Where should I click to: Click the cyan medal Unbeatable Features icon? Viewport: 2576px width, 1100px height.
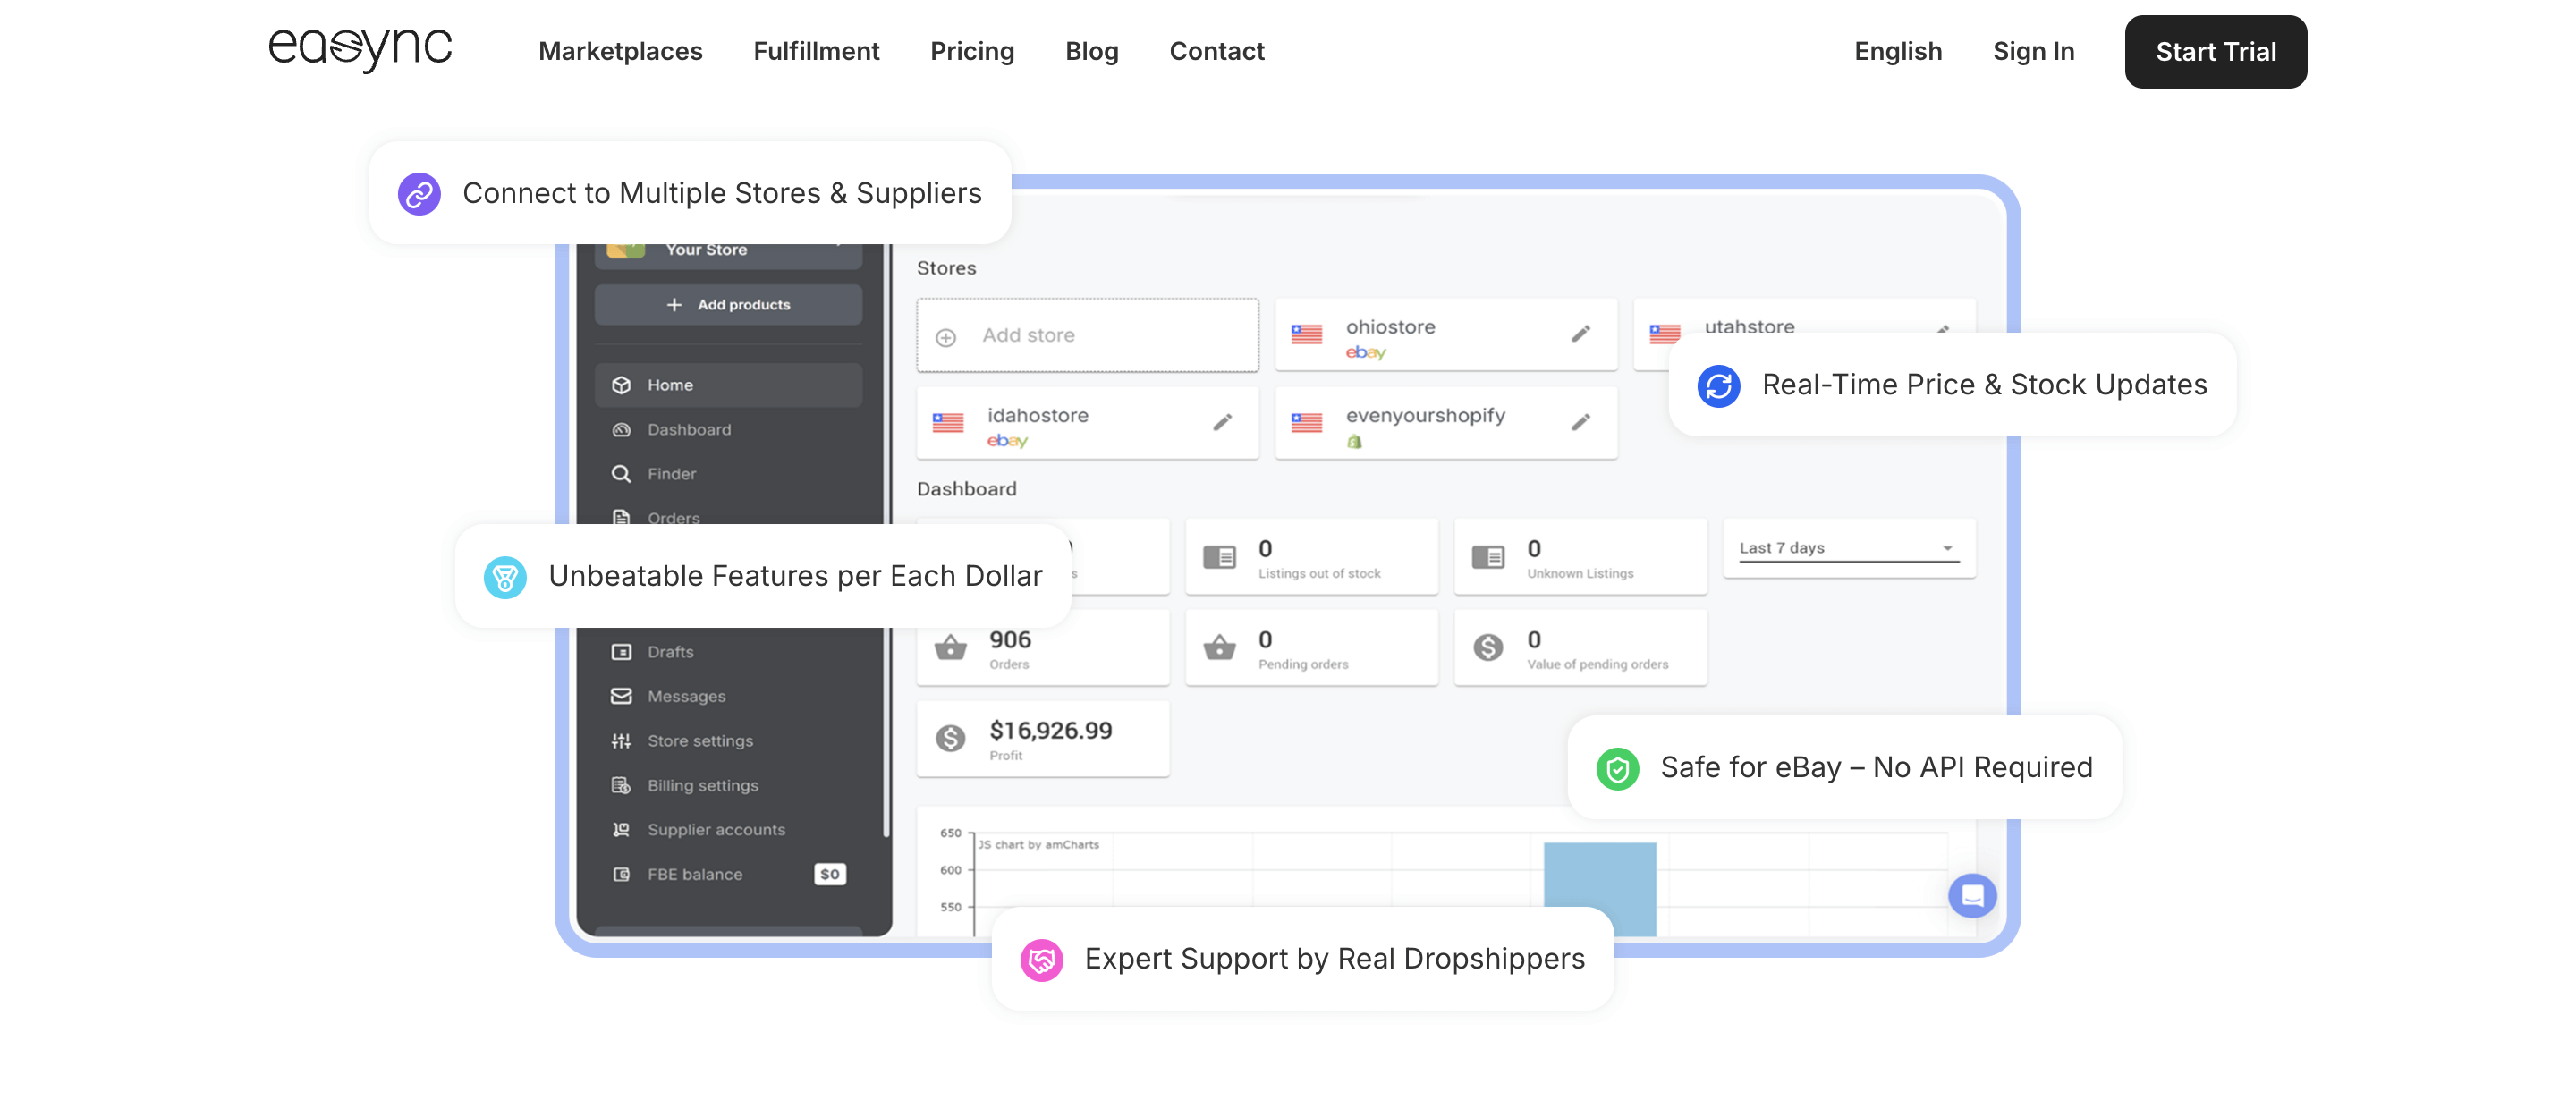pyautogui.click(x=505, y=577)
